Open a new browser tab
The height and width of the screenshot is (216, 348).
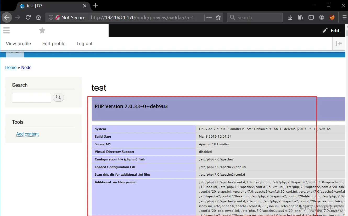pos(96,5)
